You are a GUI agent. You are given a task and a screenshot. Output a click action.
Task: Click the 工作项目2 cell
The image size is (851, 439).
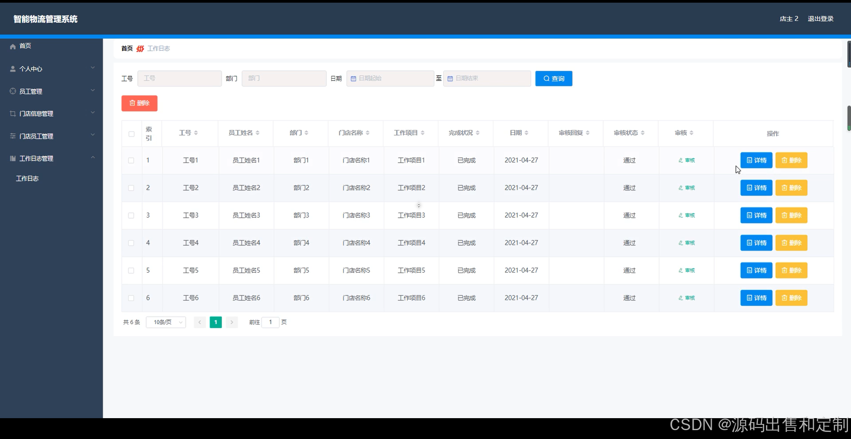411,188
